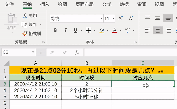The height and width of the screenshot is (109, 177).
Task: Decrease font size with the smaller A button
Action: coord(131,18)
